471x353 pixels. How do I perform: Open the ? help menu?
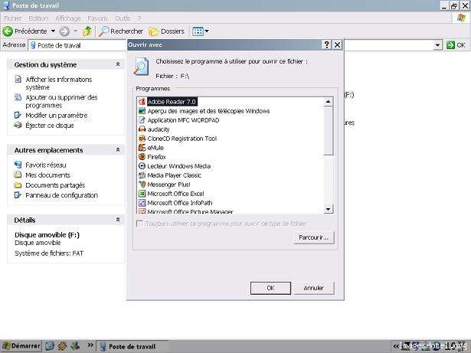click(139, 18)
